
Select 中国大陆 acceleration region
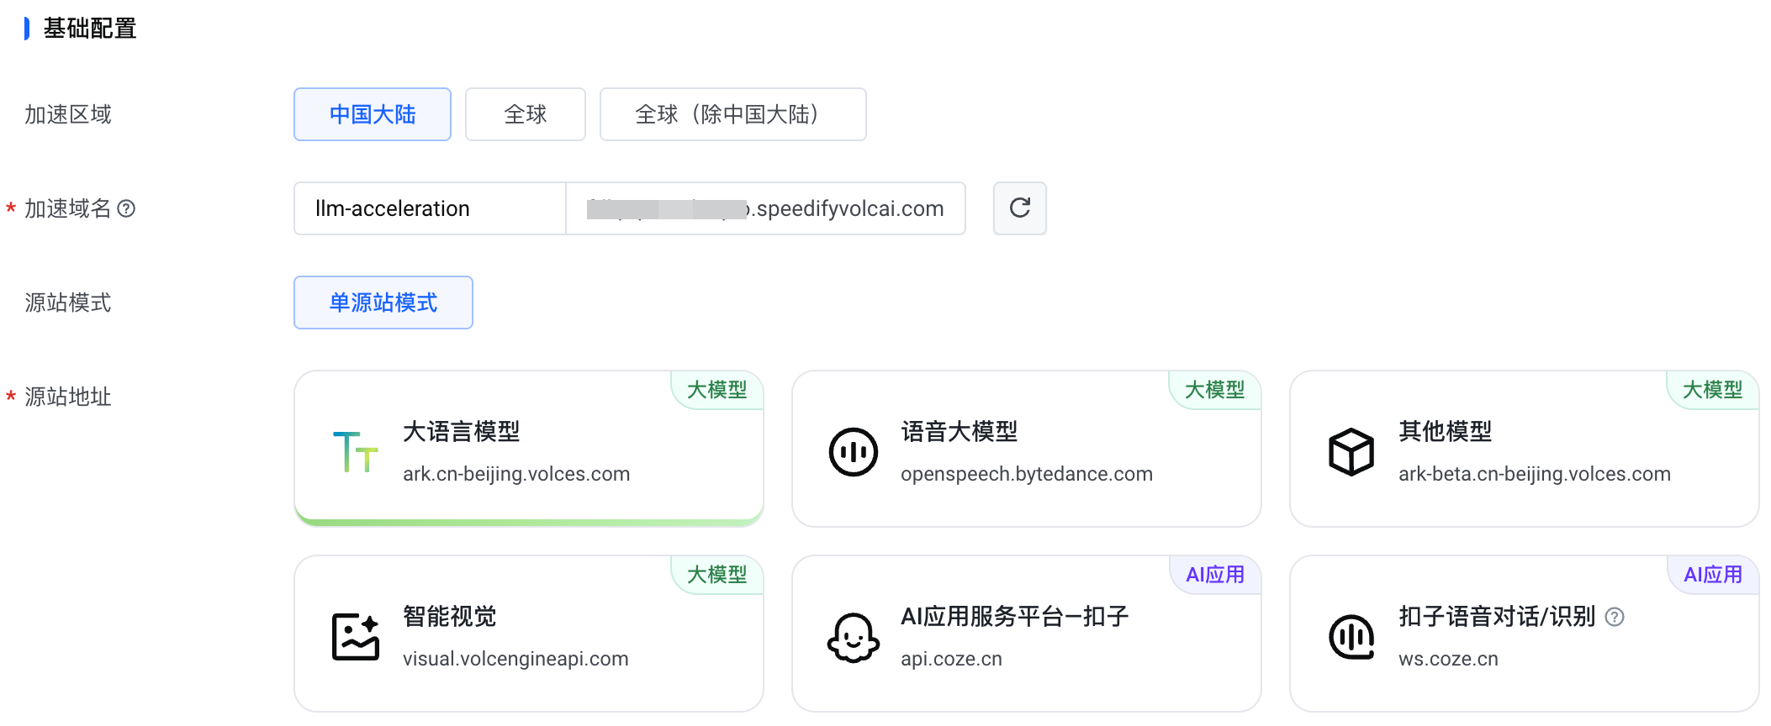373,114
